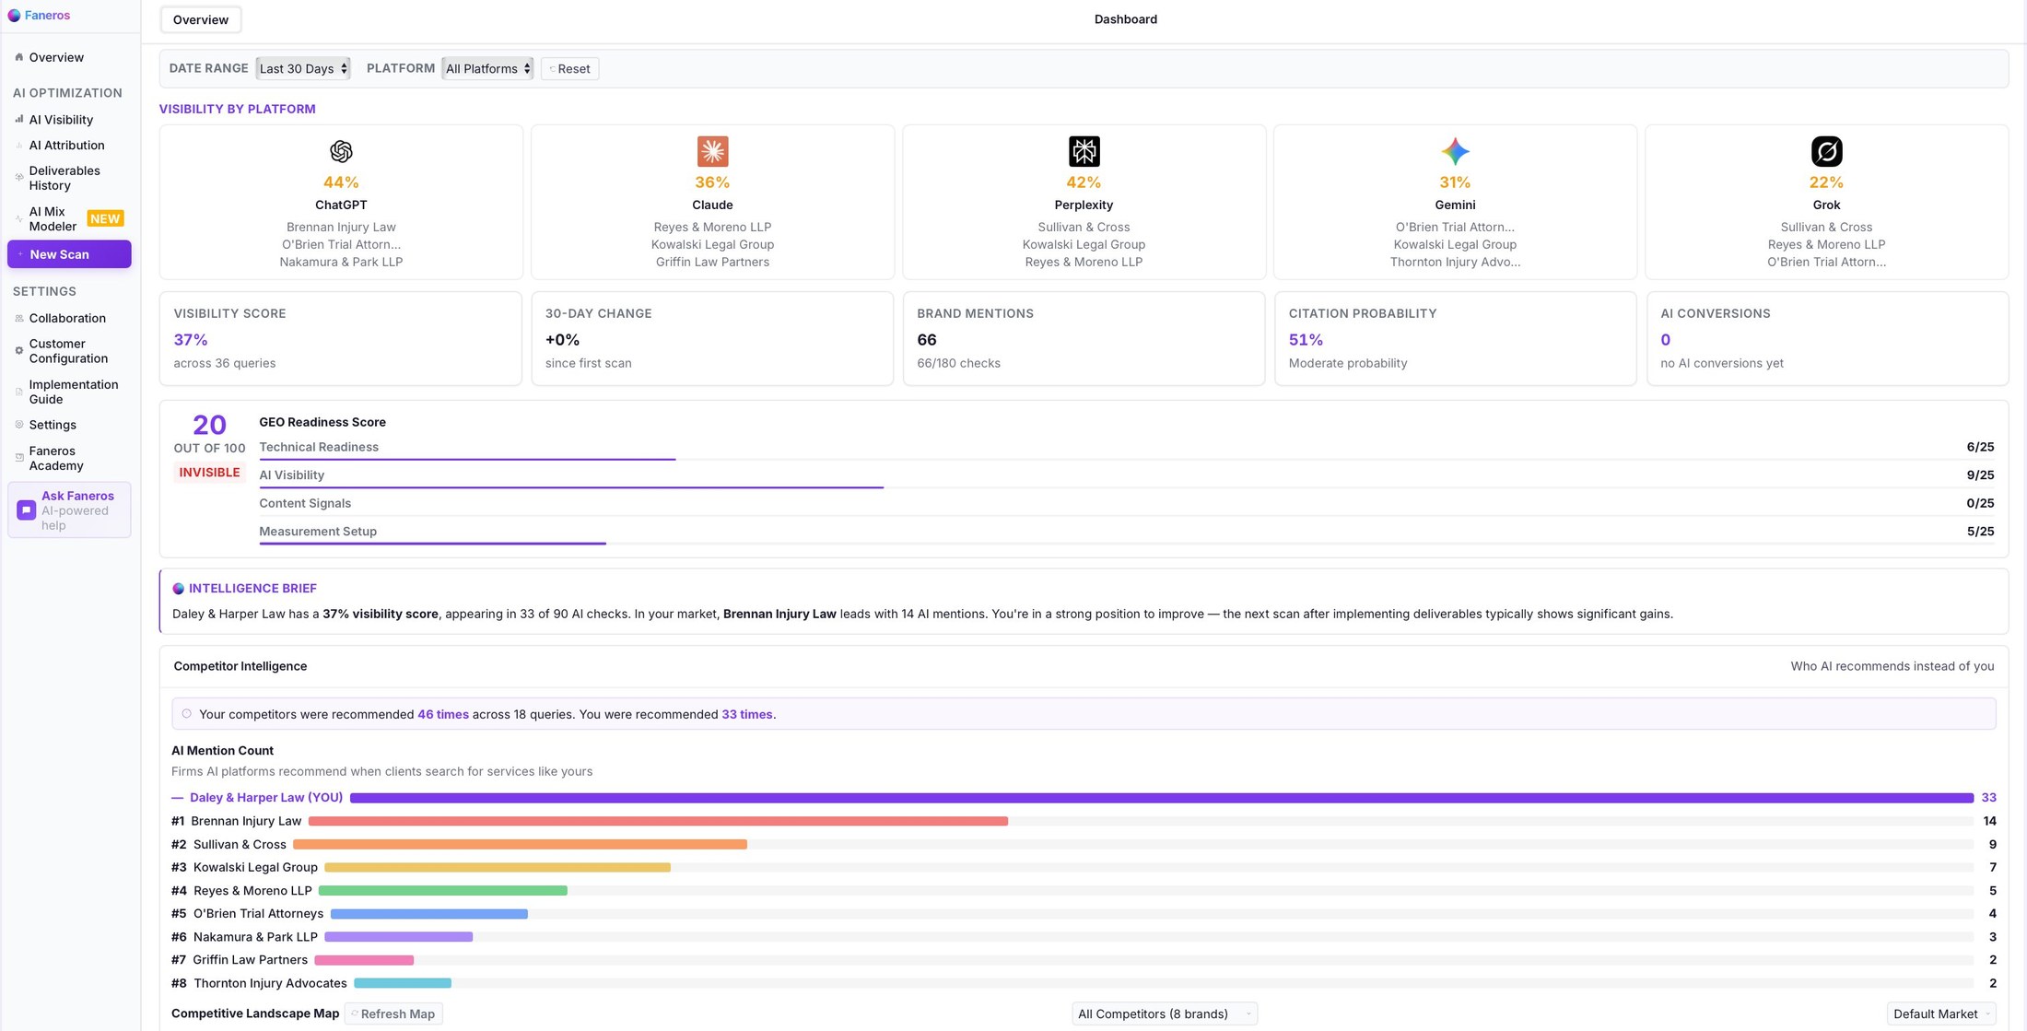Click 'Content Signals' readiness row
Image resolution: width=2027 pixels, height=1031 pixels.
coord(1126,504)
